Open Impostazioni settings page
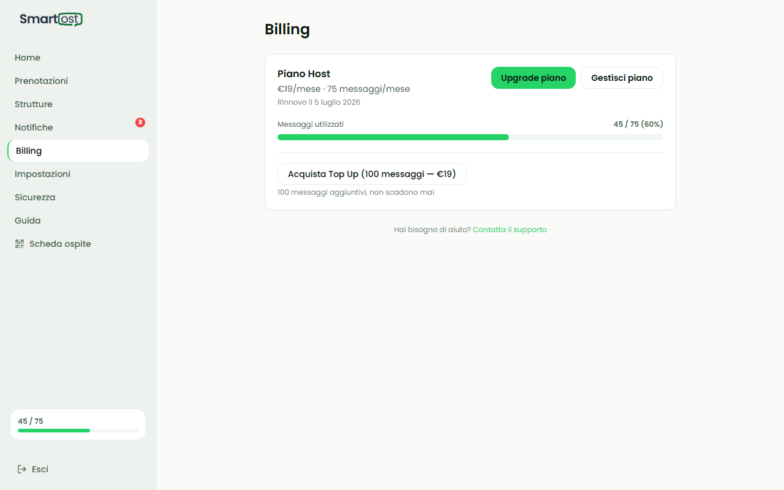This screenshot has width=784, height=490. point(78,174)
